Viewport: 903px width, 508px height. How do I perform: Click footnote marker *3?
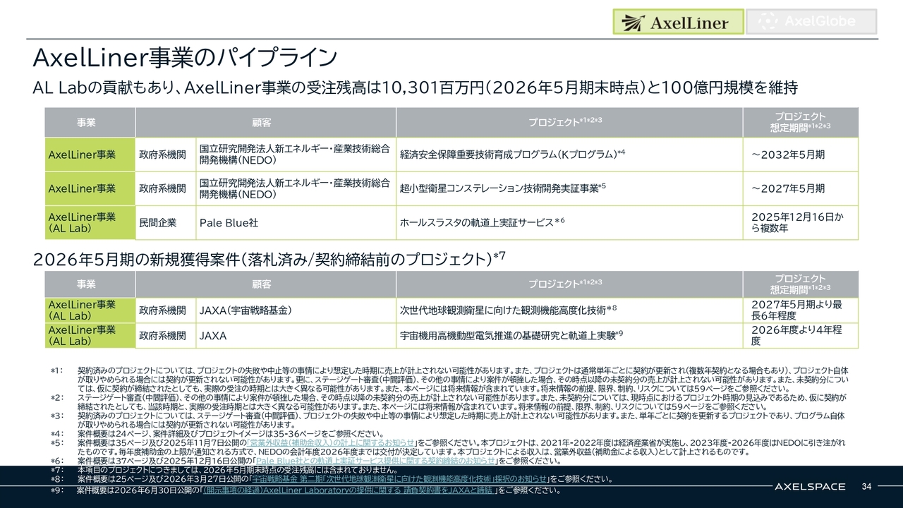pyautogui.click(x=56, y=416)
